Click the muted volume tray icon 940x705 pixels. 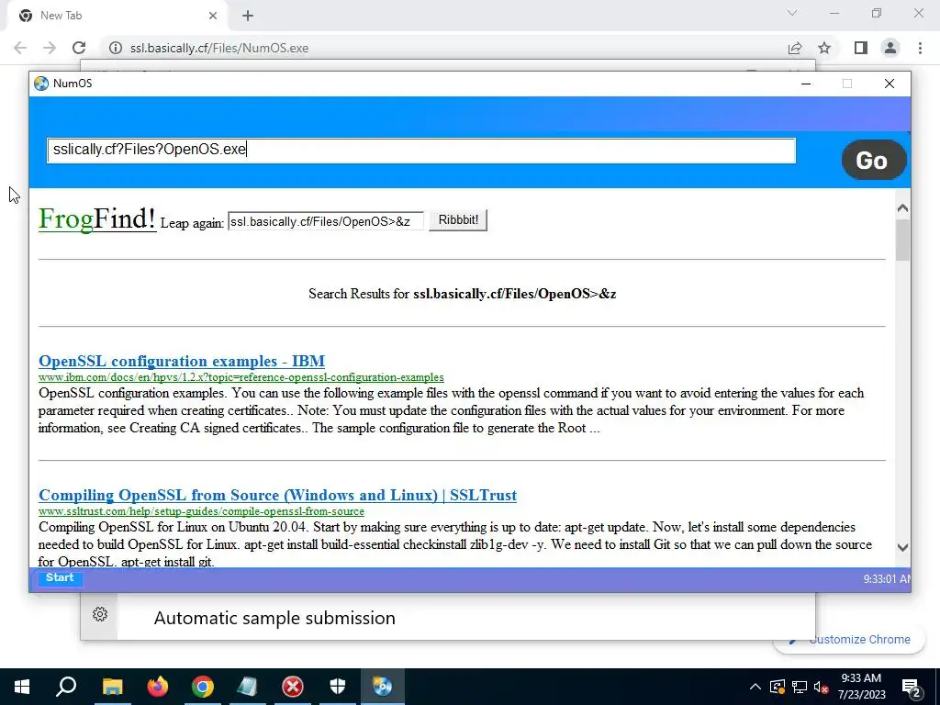point(821,687)
